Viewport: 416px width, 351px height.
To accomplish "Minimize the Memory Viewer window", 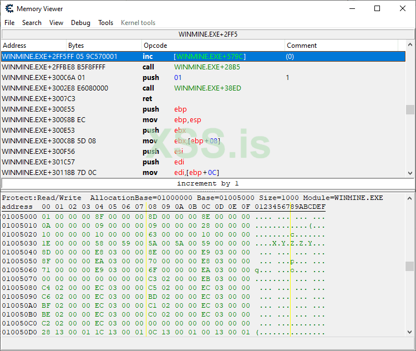I will pos(352,8).
